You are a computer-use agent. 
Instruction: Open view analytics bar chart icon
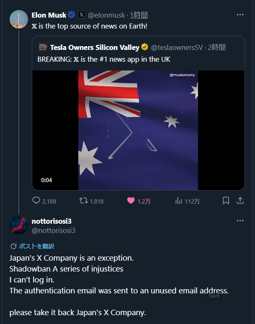coord(178,201)
